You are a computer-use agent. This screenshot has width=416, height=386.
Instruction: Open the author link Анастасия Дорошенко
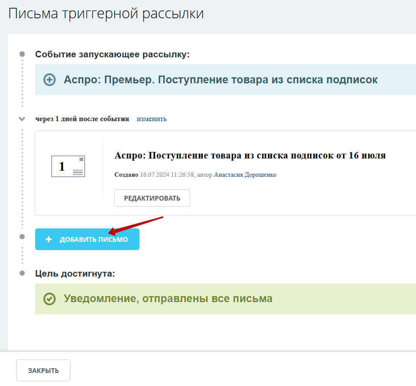pos(245,175)
